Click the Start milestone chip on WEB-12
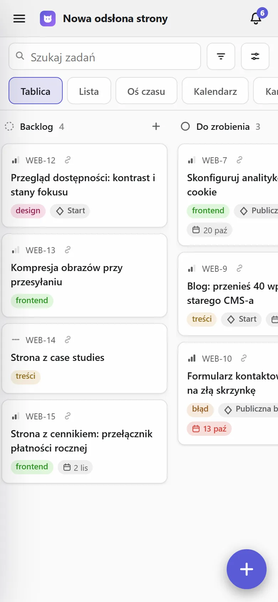 pyautogui.click(x=70, y=211)
